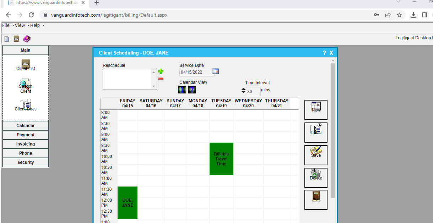Click inside the Reschedule list box

pyautogui.click(x=127, y=79)
